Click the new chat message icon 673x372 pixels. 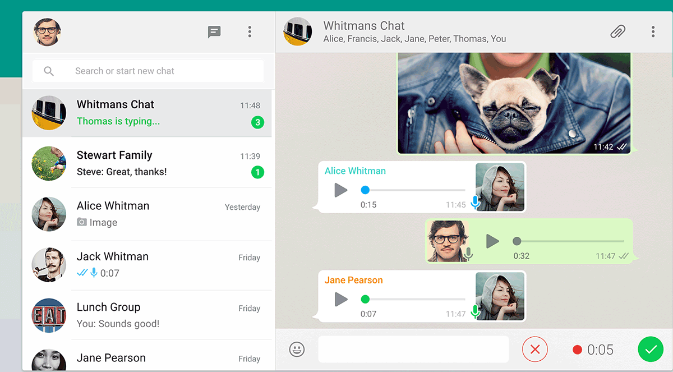[x=214, y=32]
